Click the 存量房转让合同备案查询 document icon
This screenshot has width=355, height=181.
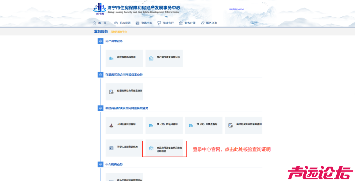coord(111,92)
